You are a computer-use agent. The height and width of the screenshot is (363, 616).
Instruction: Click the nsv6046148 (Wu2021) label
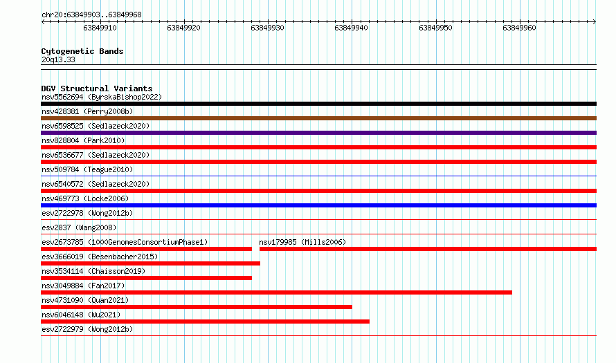click(x=81, y=315)
